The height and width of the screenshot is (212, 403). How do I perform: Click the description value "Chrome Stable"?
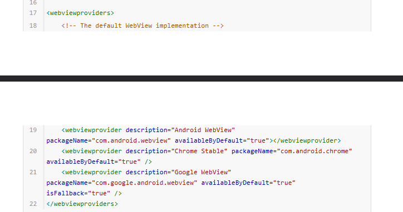click(x=199, y=151)
